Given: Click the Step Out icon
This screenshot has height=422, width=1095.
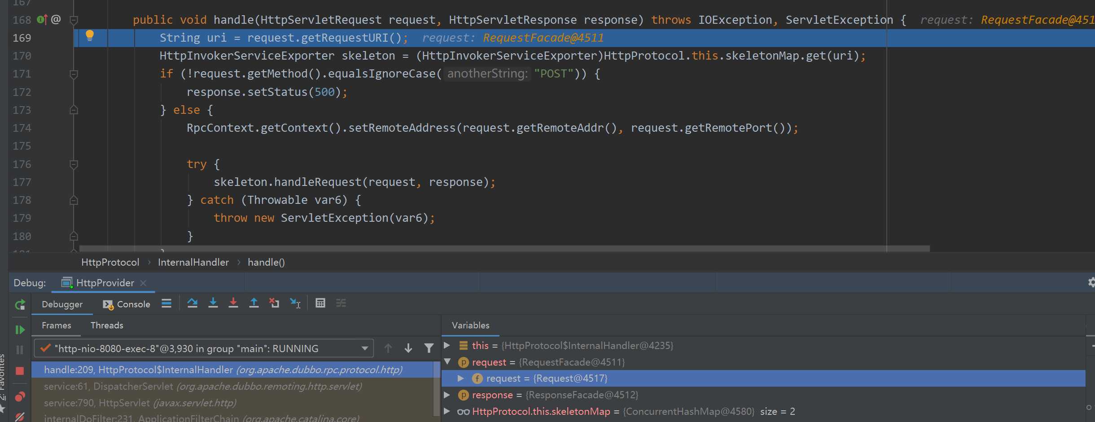Looking at the screenshot, I should 254,303.
